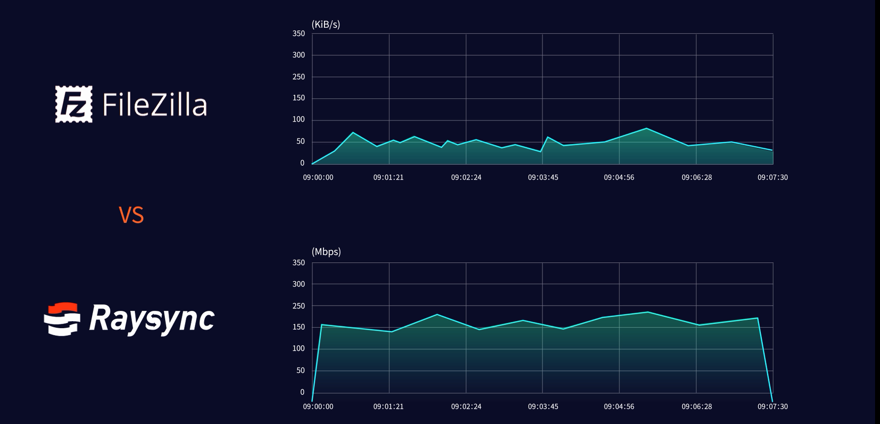The width and height of the screenshot is (880, 424).
Task: Click 100 on the Mbps chart axis
Action: [299, 348]
